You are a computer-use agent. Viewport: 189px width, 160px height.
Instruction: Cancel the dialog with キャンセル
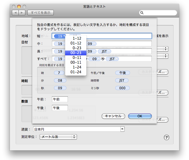[x=113, y=116]
